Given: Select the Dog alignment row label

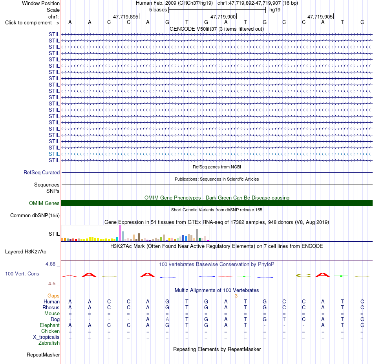Looking at the screenshot, I should [x=55, y=320].
